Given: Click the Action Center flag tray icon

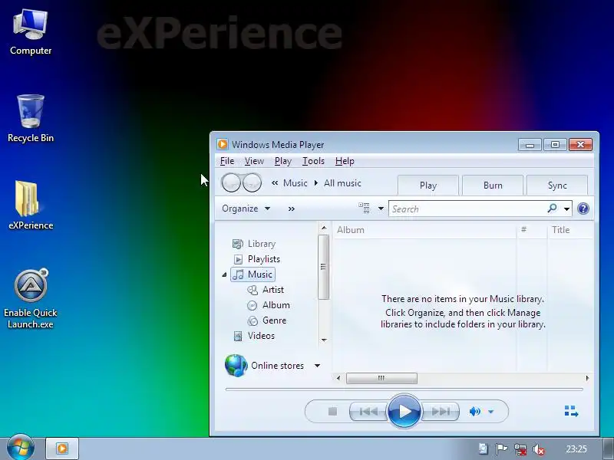Looking at the screenshot, I should pos(501,449).
